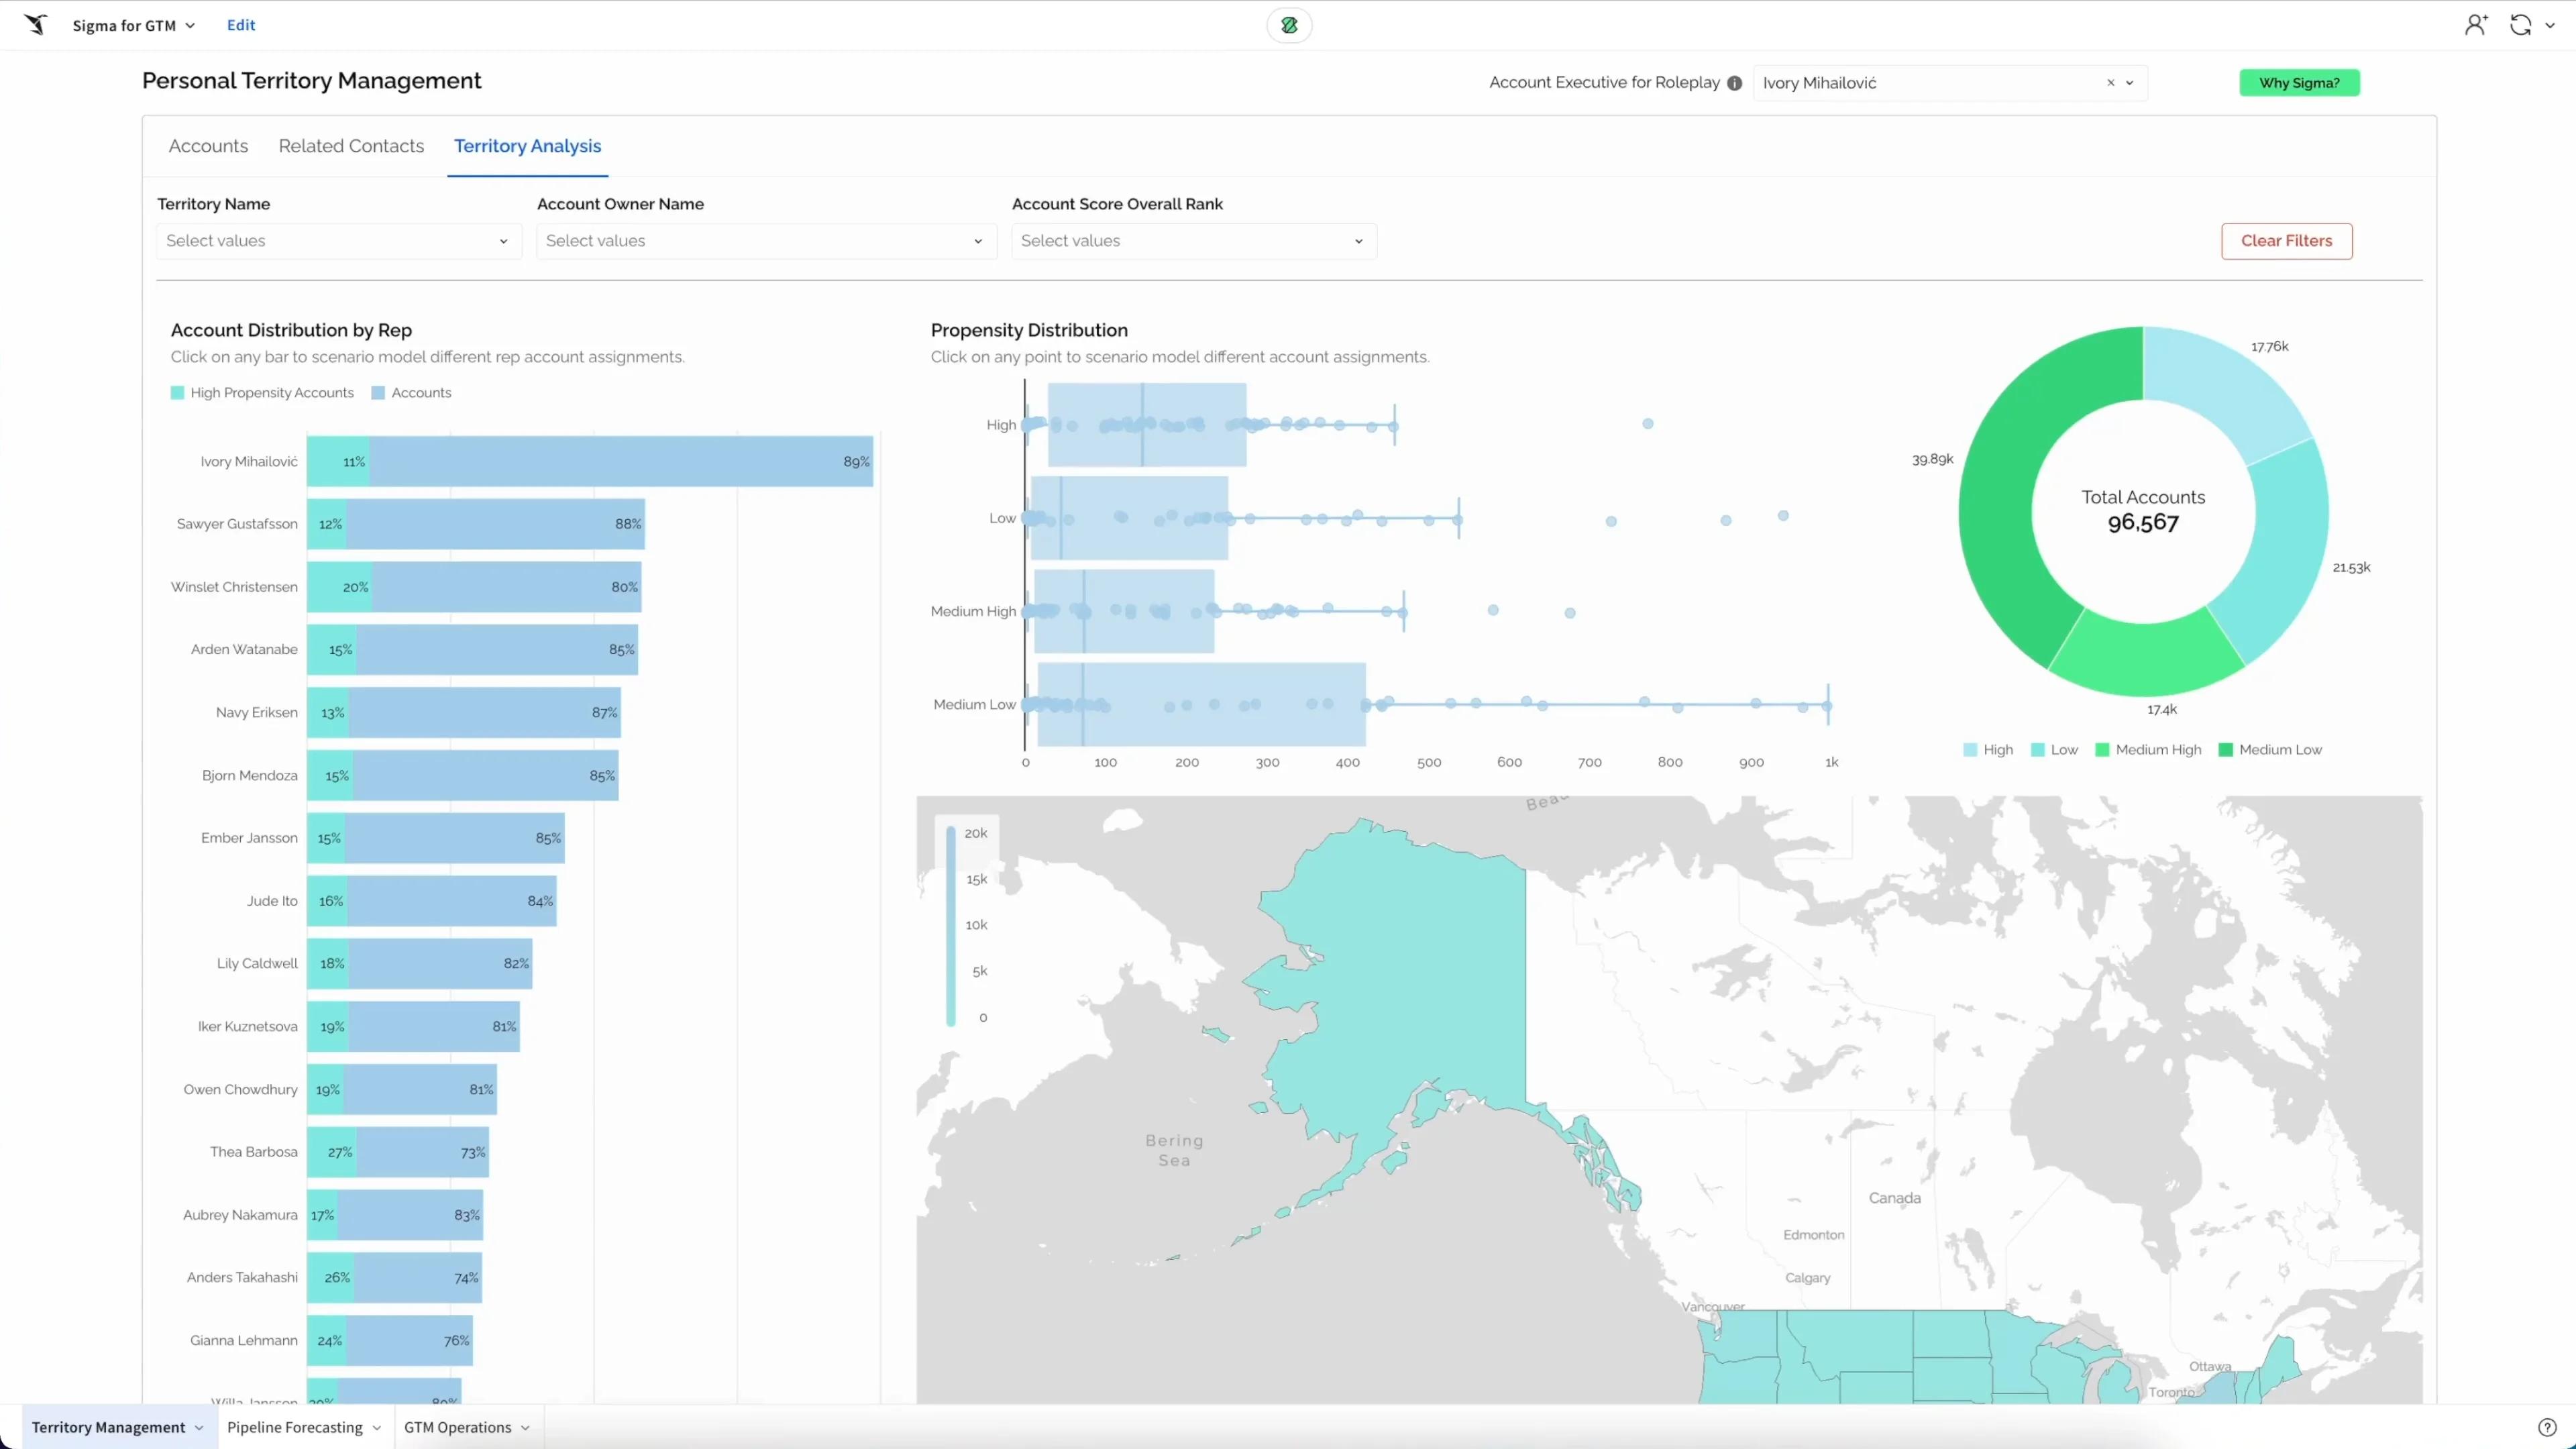
Task: Toggle High Propensity Accounts legend swatch
Action: tap(177, 393)
